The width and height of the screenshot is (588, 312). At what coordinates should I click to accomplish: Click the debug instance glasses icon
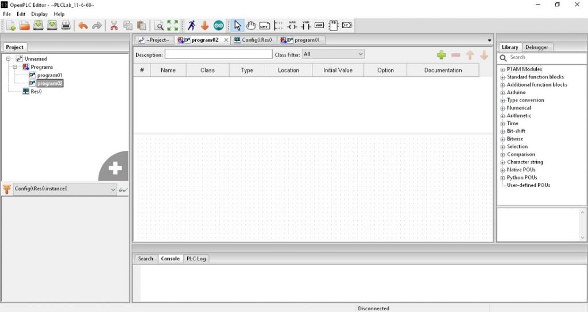[123, 189]
